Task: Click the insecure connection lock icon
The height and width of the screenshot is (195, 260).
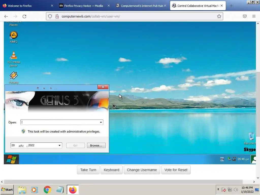Action: click(57, 16)
